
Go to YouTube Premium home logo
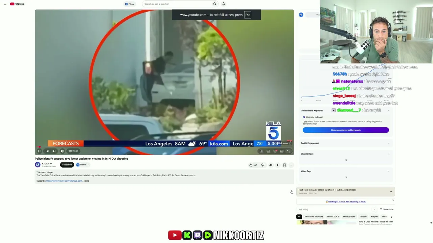[17, 4]
